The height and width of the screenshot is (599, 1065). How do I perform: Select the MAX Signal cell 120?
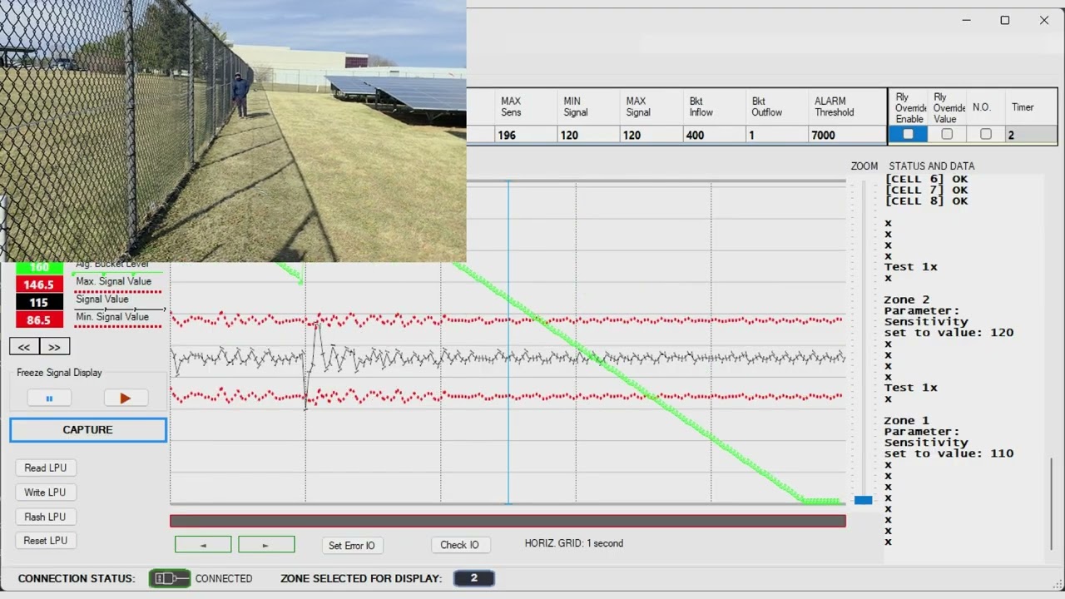click(652, 135)
